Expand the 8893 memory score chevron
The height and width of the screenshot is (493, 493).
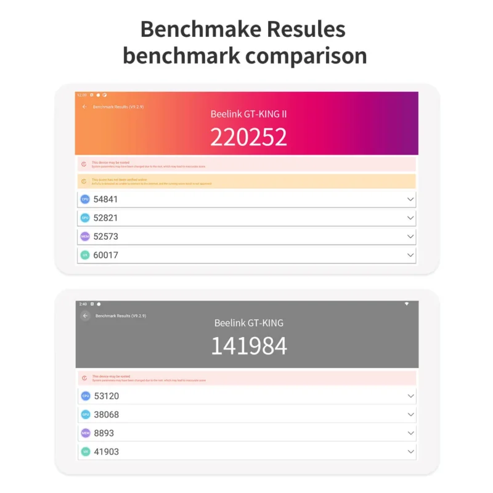click(410, 433)
